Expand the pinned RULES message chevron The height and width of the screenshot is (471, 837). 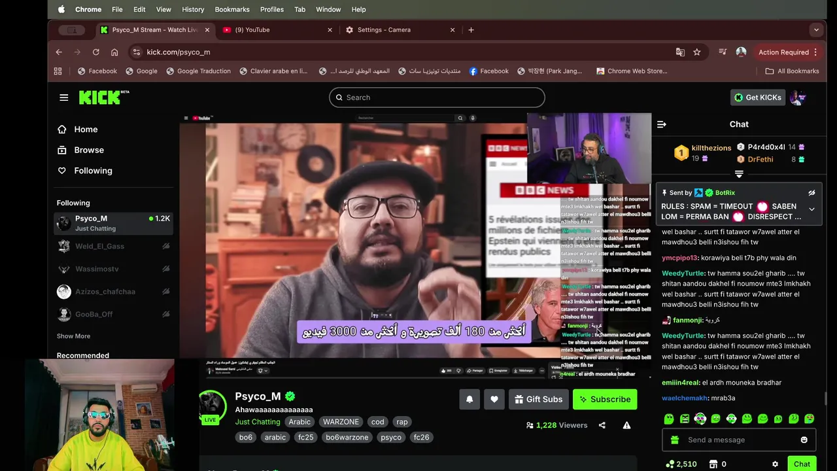(811, 209)
